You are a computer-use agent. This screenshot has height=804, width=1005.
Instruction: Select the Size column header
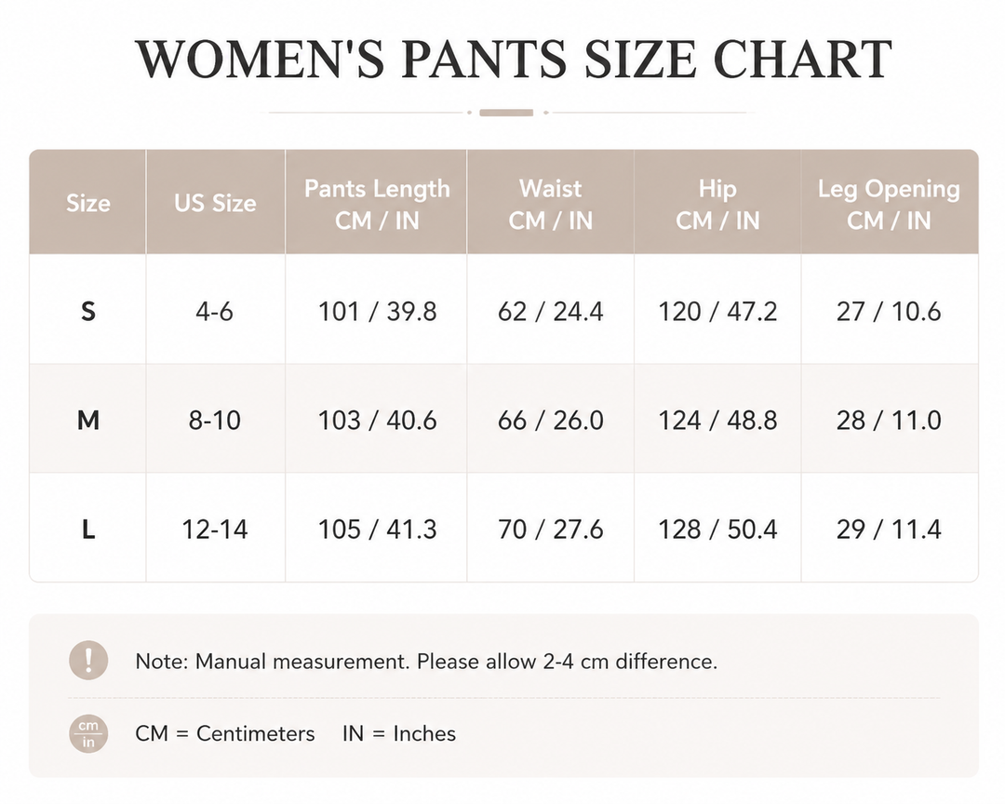[x=88, y=203]
